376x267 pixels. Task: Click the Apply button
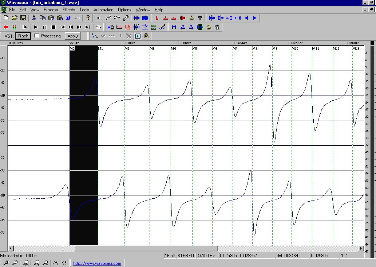pyautogui.click(x=72, y=36)
